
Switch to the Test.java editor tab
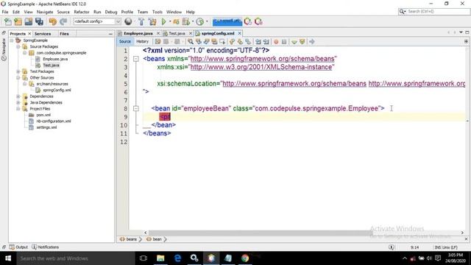(x=177, y=33)
